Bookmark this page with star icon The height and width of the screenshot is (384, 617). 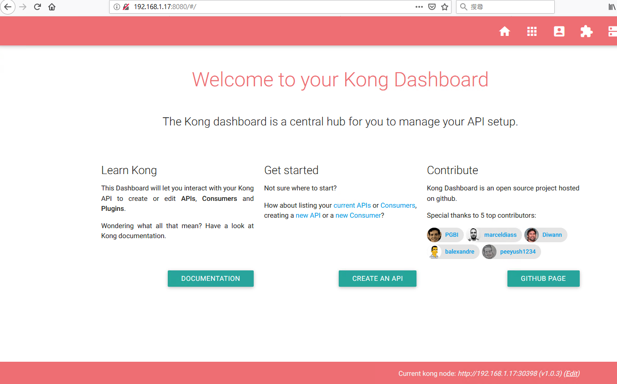coord(445,7)
